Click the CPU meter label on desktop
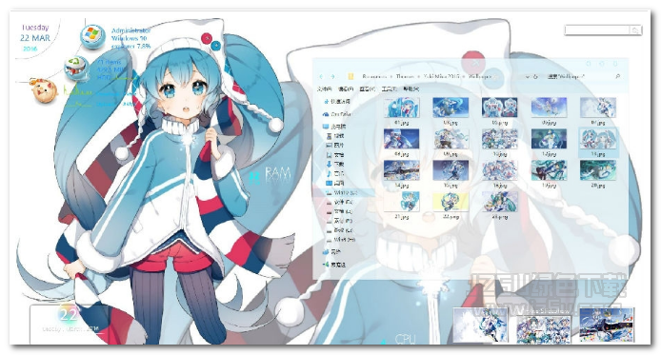The image size is (661, 355). click(406, 339)
